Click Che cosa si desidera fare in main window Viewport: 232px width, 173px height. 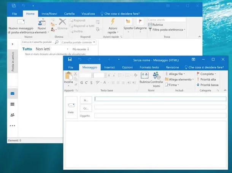coord(120,14)
